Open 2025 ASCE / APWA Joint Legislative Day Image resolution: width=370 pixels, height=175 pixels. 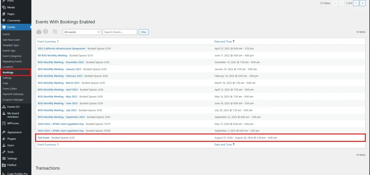click(61, 131)
